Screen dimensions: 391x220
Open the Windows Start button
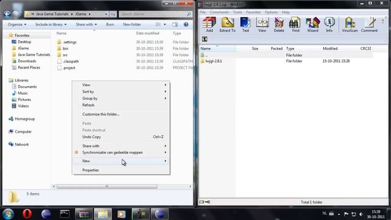click(x=8, y=214)
